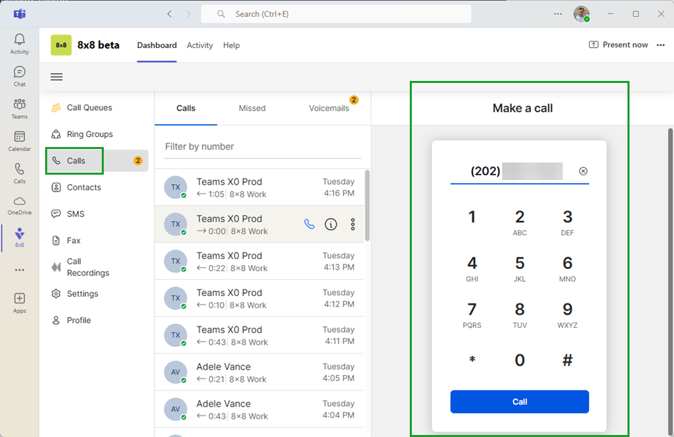The image size is (674, 437).
Task: Clear the dialed number with X icon
Action: (583, 171)
